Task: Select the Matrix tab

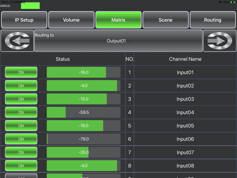Action: click(118, 20)
